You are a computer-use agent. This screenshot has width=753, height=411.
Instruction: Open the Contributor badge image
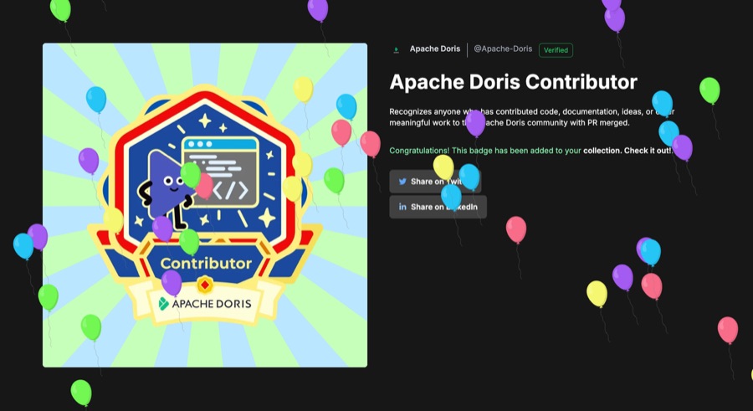point(205,205)
